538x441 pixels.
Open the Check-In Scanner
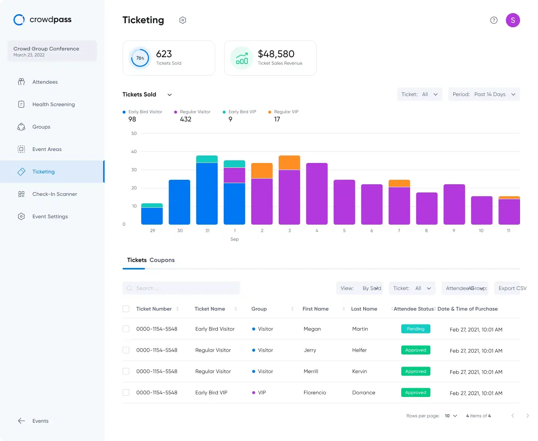pos(55,194)
